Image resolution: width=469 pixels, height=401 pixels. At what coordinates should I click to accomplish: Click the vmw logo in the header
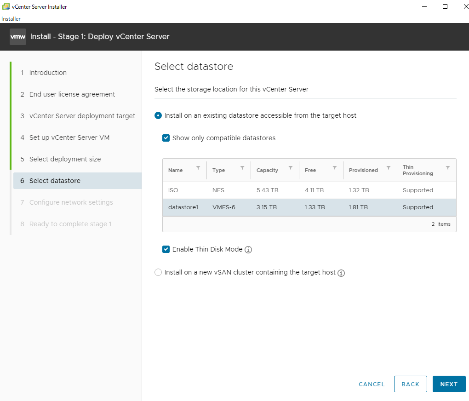[x=18, y=37]
